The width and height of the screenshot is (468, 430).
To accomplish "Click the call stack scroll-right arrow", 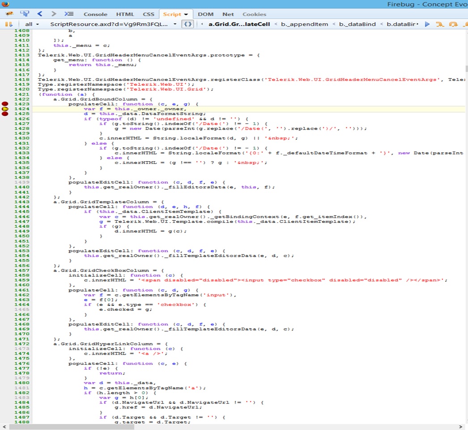I will pyautogui.click(x=417, y=24).
